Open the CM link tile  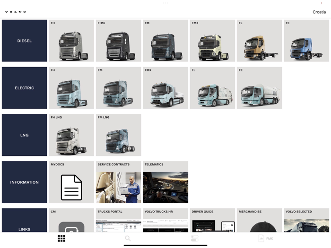(71, 221)
